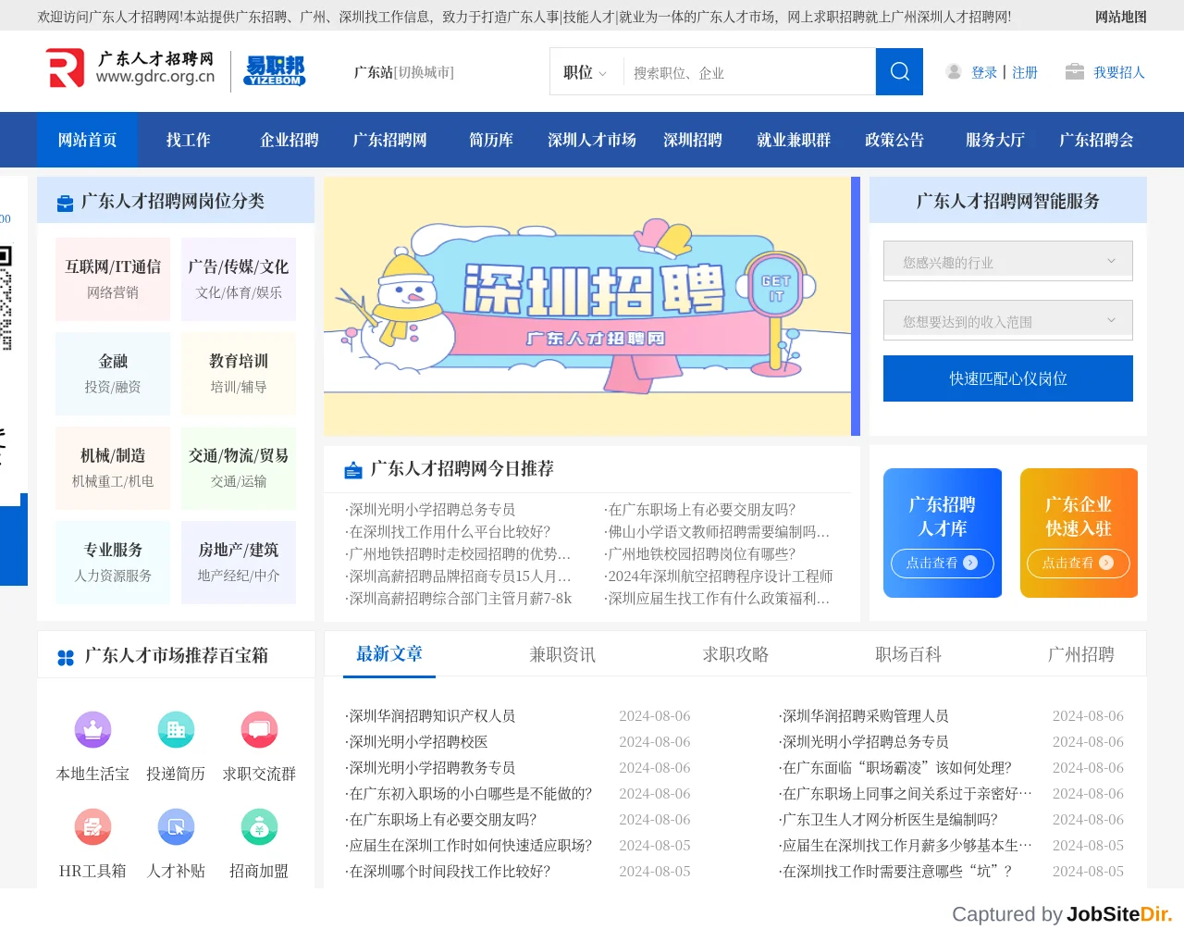Click the 易职邦 YIZEBOM logo
The height and width of the screenshot is (942, 1184).
coord(275,70)
